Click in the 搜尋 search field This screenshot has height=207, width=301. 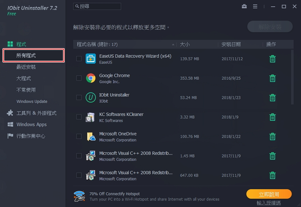click(x=97, y=6)
